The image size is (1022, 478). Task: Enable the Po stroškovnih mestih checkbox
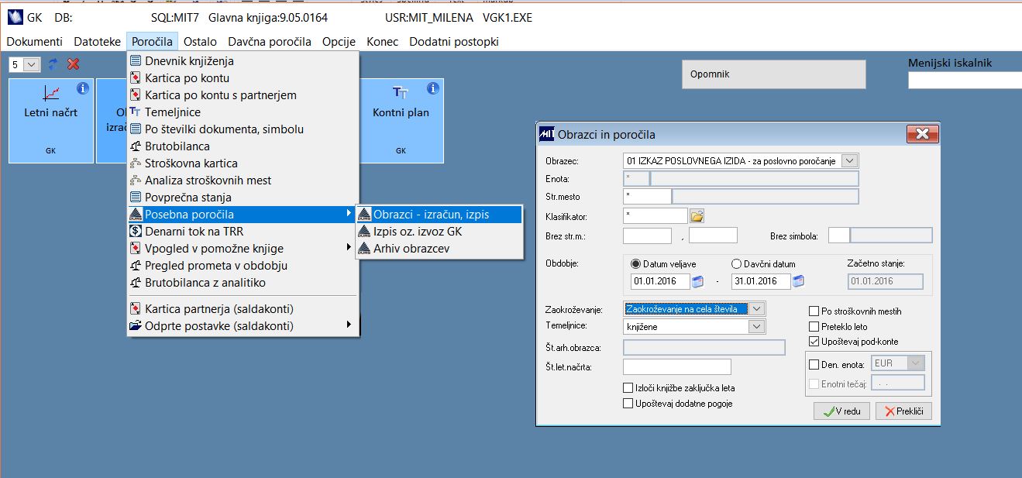[x=814, y=311]
